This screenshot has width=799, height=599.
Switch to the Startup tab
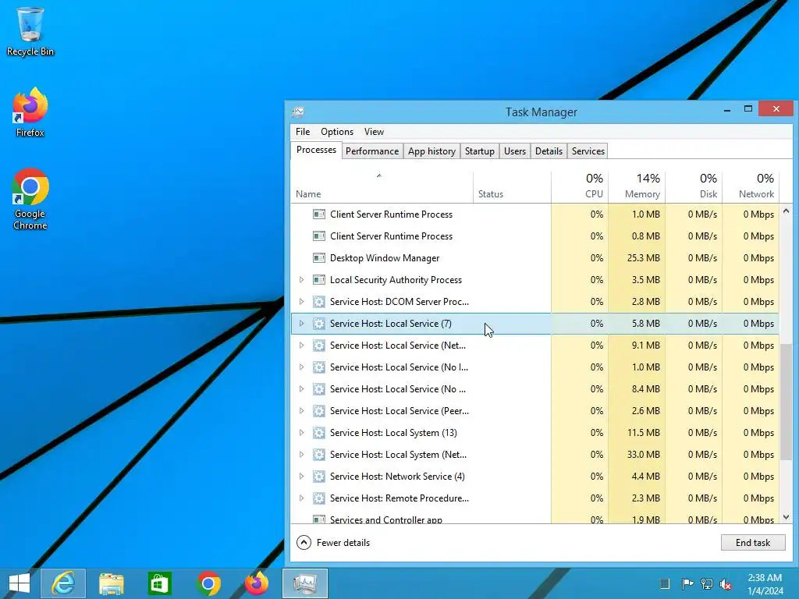click(480, 151)
